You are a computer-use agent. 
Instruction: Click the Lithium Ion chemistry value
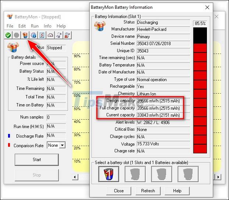[163, 94]
